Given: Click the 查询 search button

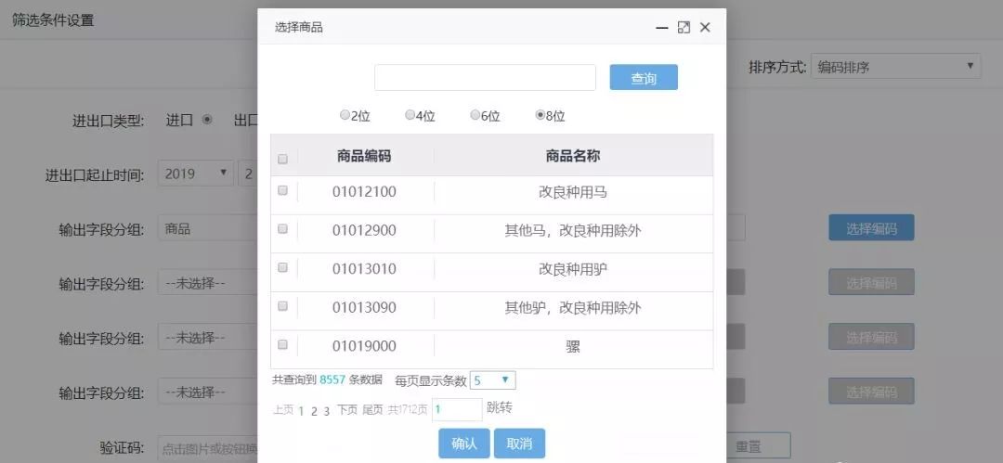Looking at the screenshot, I should point(644,77).
